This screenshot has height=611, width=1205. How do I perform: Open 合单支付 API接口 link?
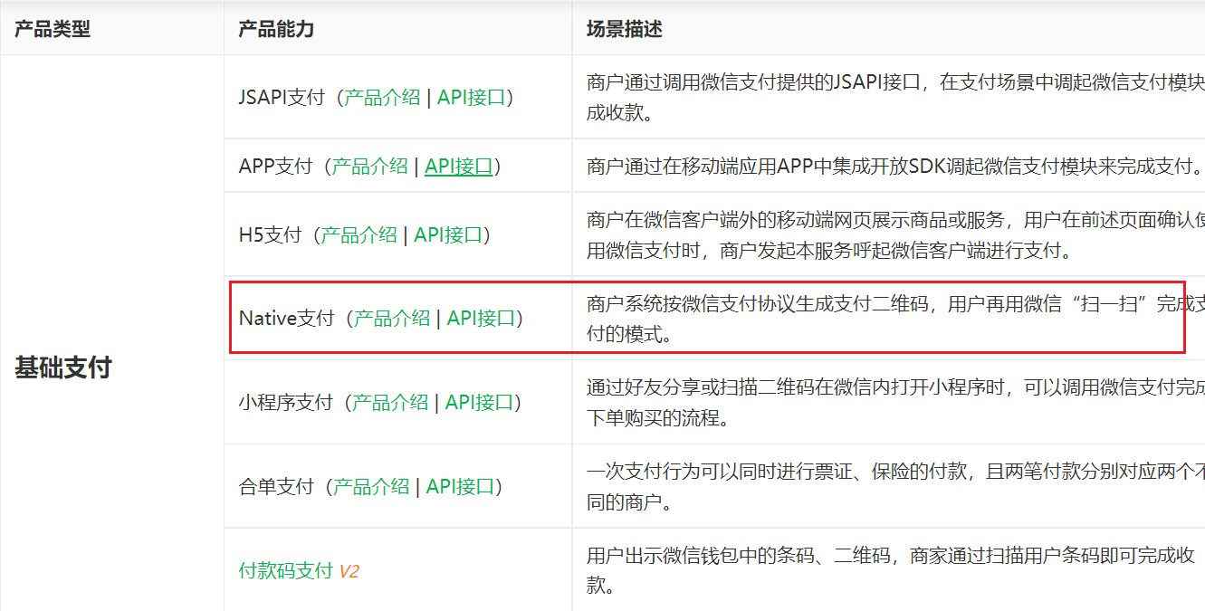tap(460, 487)
